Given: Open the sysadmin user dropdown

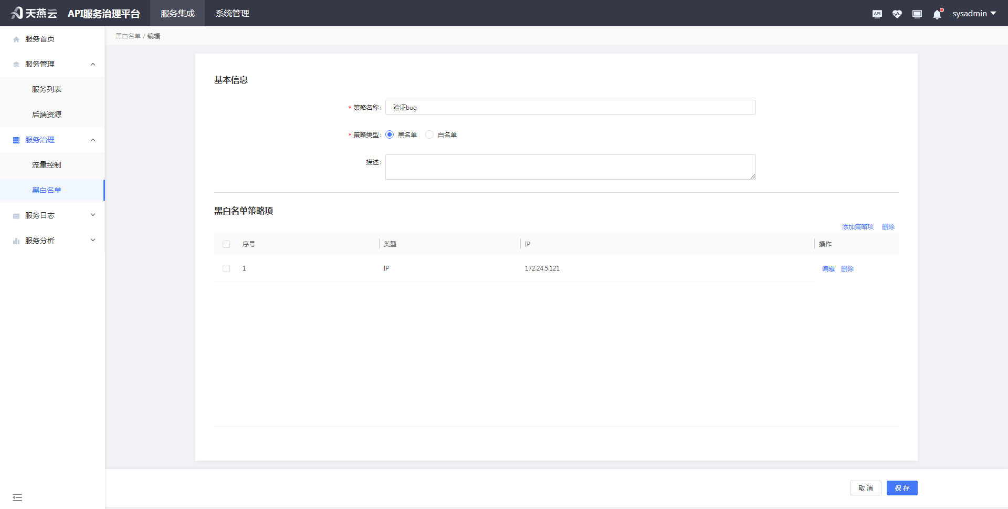Looking at the screenshot, I should (x=974, y=14).
